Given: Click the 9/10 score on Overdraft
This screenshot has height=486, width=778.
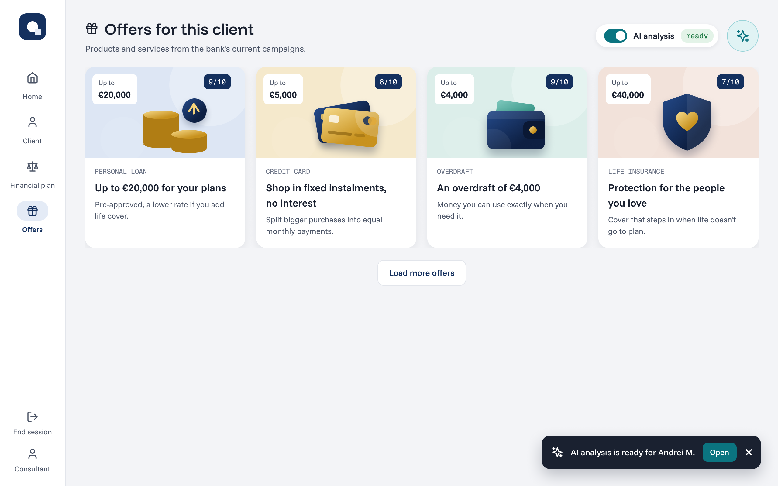Looking at the screenshot, I should pos(559,82).
